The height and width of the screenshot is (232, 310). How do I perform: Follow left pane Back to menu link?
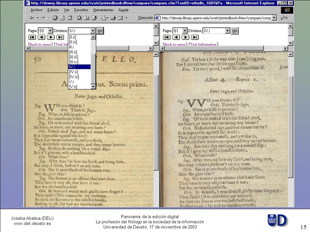(x=40, y=44)
